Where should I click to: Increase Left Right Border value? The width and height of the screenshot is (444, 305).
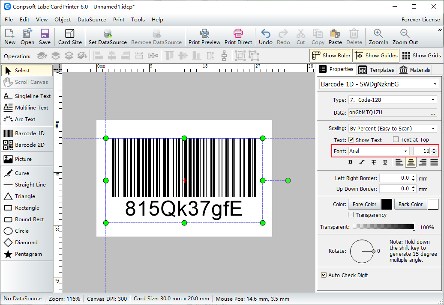click(414, 177)
